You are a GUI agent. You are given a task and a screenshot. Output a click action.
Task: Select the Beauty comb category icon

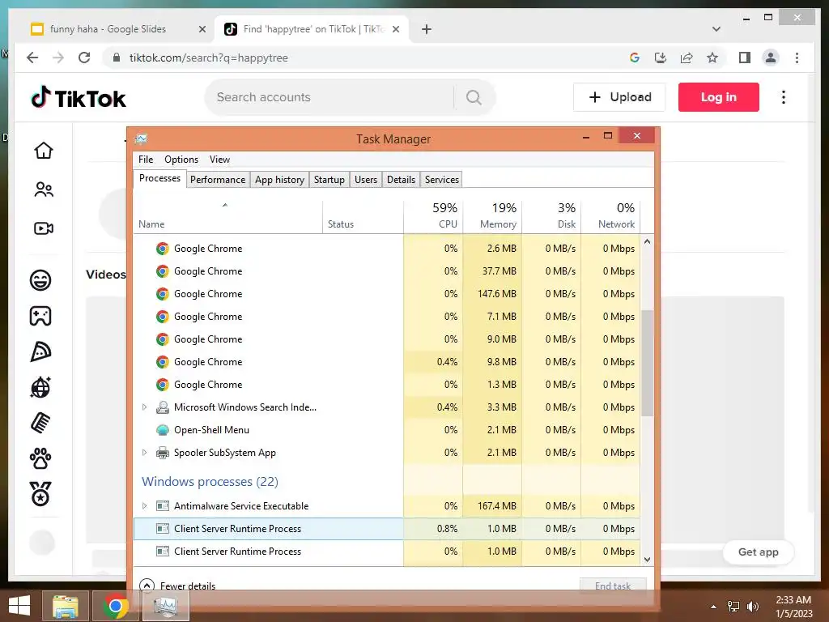[40, 423]
